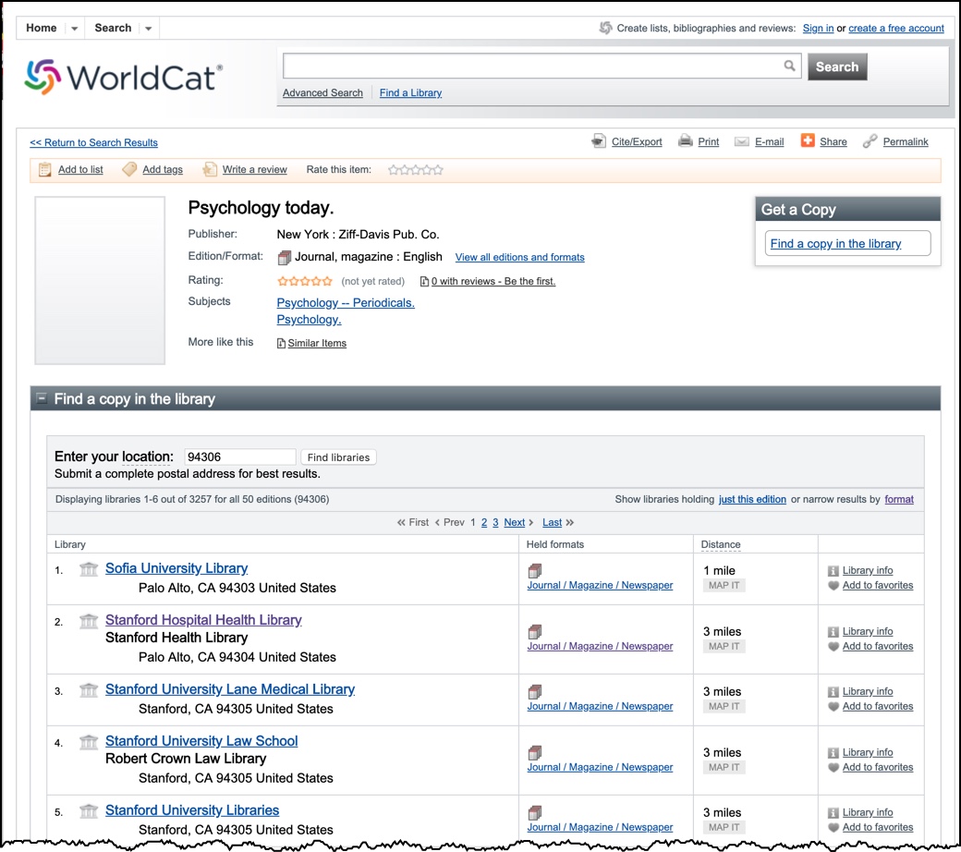Image resolution: width=961 pixels, height=852 pixels.
Task: Open Stanford University Lane Medical Library
Action: [x=230, y=689]
